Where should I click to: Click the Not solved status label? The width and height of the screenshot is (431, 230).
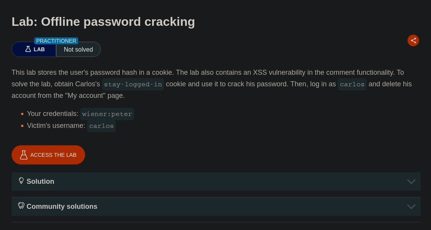click(78, 50)
